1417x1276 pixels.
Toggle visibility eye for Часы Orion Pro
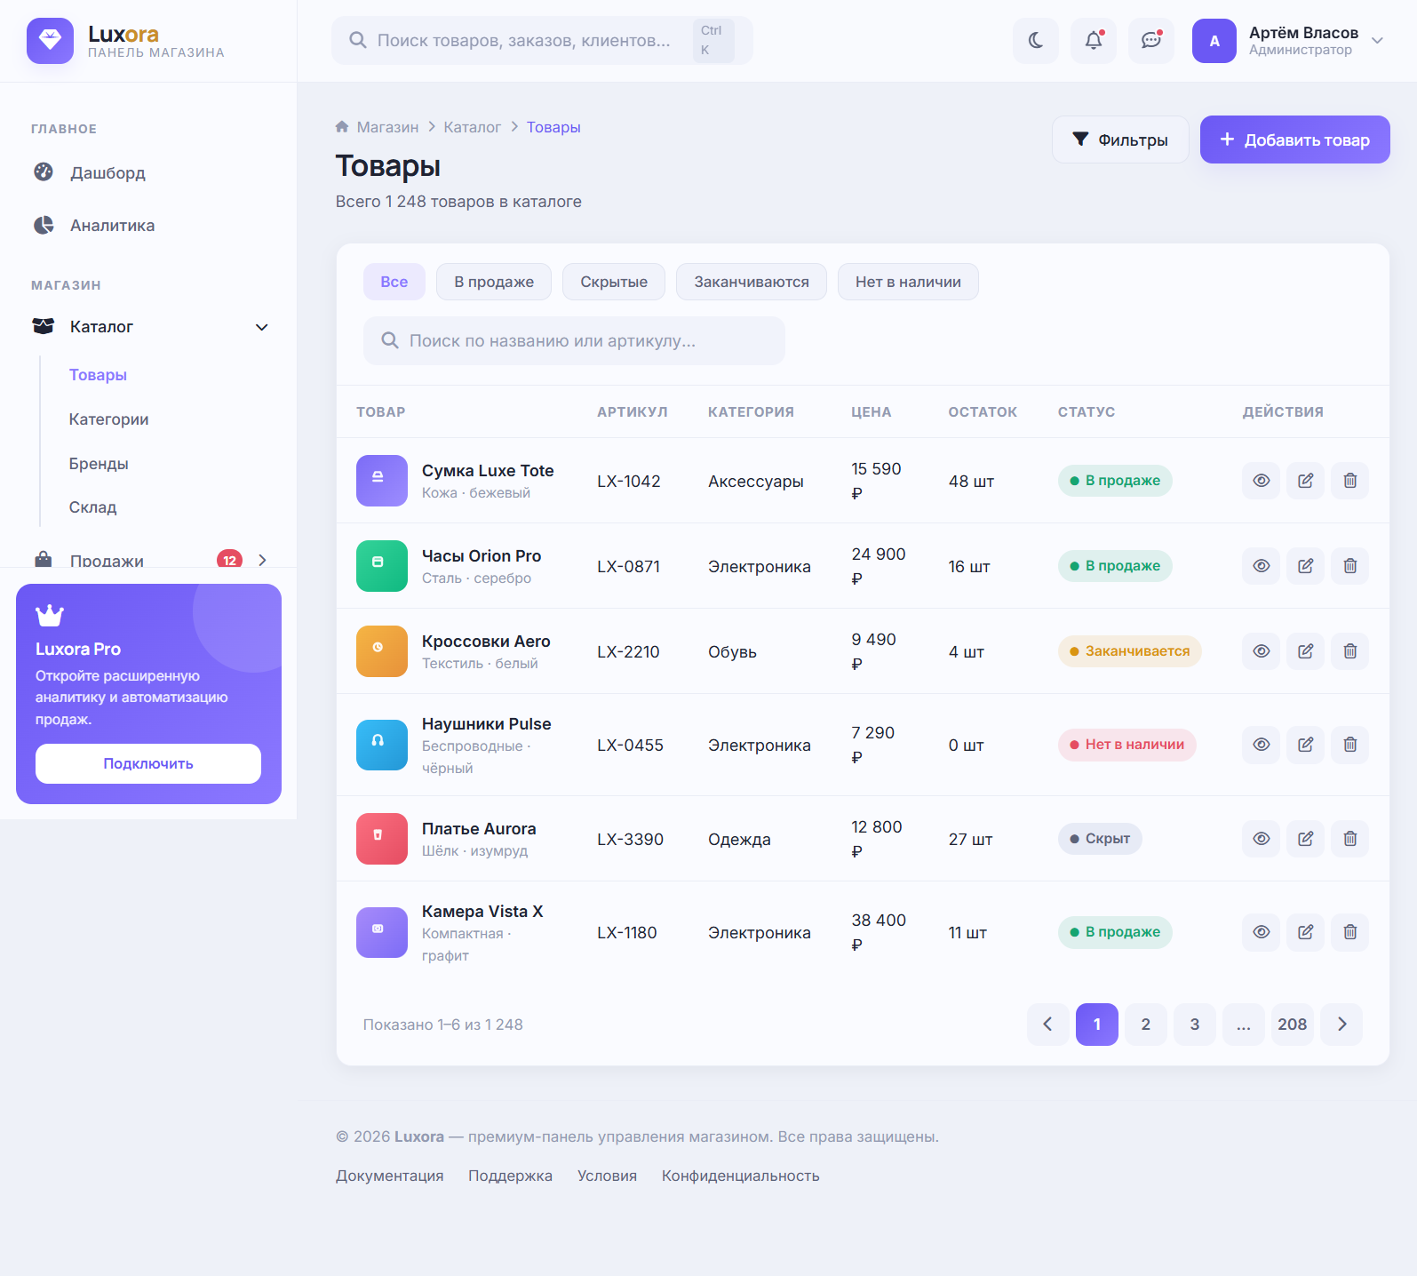tap(1262, 566)
